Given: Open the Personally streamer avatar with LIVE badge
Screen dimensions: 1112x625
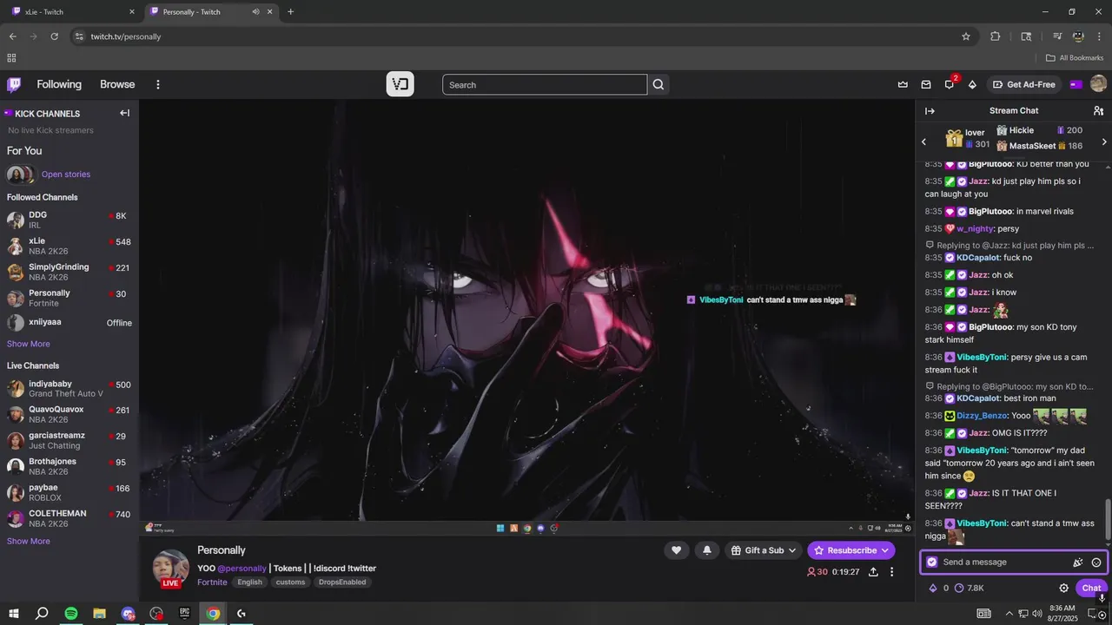Looking at the screenshot, I should point(170,569).
